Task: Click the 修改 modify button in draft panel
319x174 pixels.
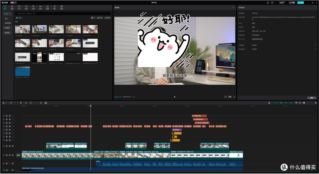Action: [312, 98]
